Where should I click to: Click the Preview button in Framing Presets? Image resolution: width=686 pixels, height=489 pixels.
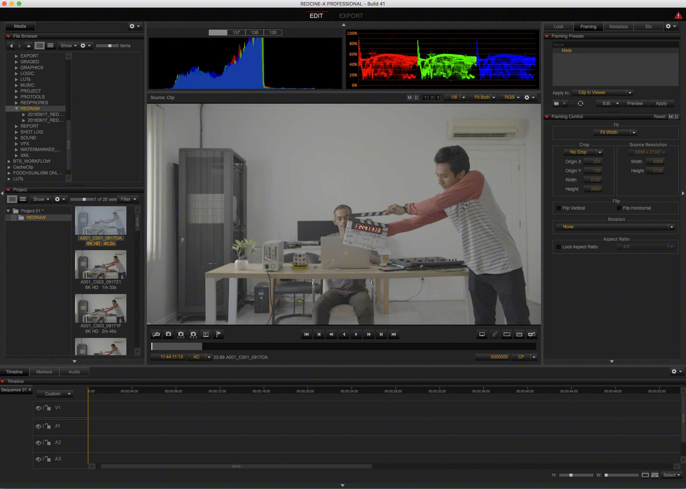(x=635, y=104)
